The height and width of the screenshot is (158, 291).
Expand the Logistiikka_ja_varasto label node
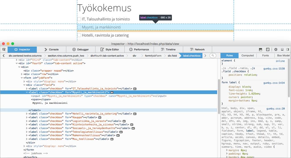[x=27, y=121]
